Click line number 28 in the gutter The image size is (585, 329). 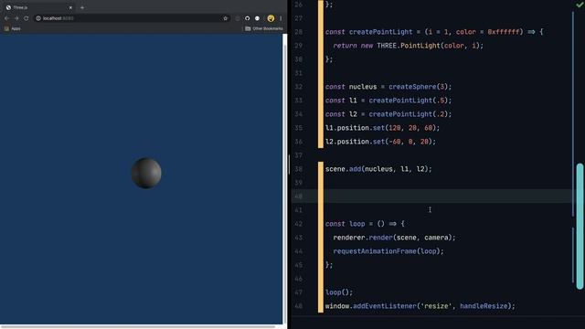[x=299, y=32]
